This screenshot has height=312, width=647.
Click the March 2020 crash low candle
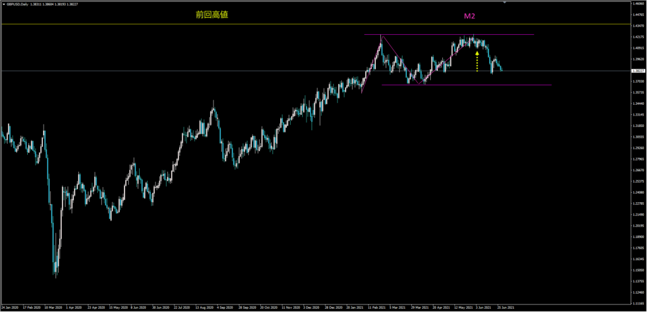[x=55, y=273]
